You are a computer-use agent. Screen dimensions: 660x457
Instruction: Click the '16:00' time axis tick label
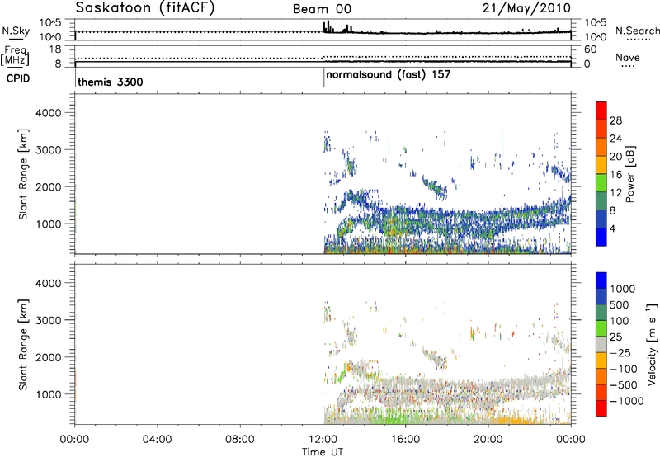[405, 440]
